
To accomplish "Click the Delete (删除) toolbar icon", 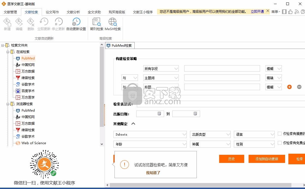I will tap(31, 24).
